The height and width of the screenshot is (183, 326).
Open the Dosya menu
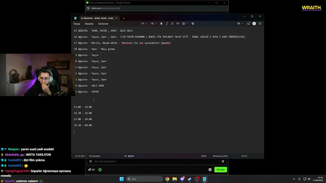click(77, 24)
